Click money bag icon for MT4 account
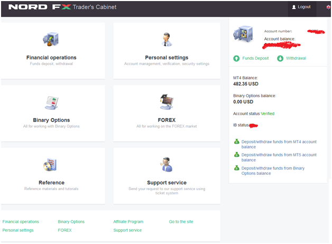 coord(236,142)
